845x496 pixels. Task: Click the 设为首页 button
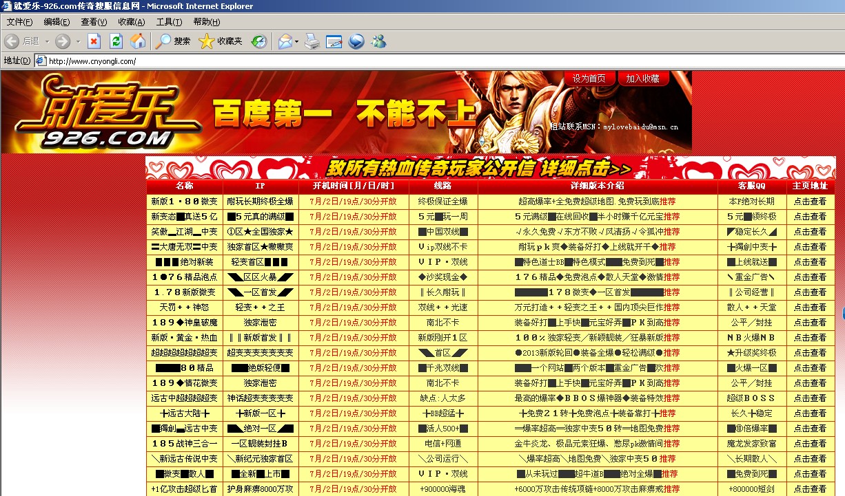[589, 79]
